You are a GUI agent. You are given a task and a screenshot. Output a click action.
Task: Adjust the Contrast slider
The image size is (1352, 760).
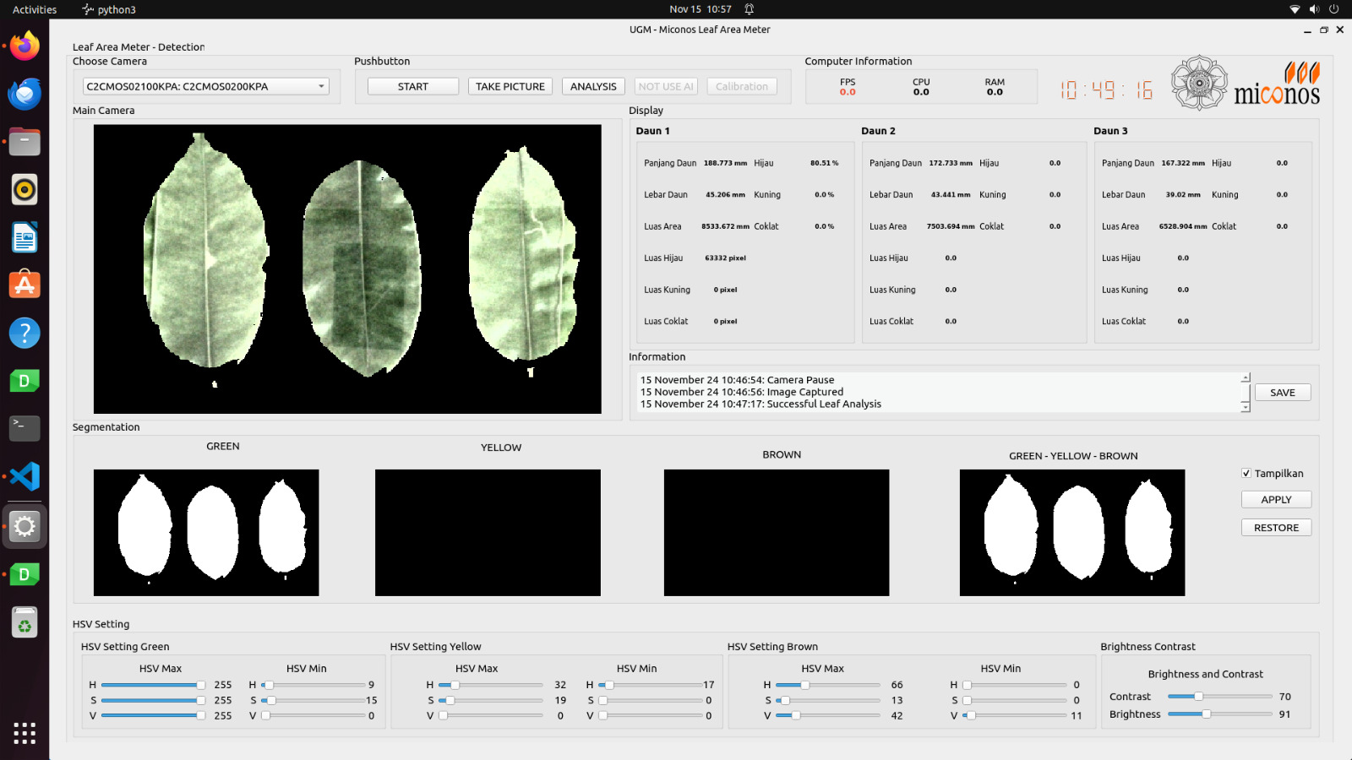(1198, 697)
